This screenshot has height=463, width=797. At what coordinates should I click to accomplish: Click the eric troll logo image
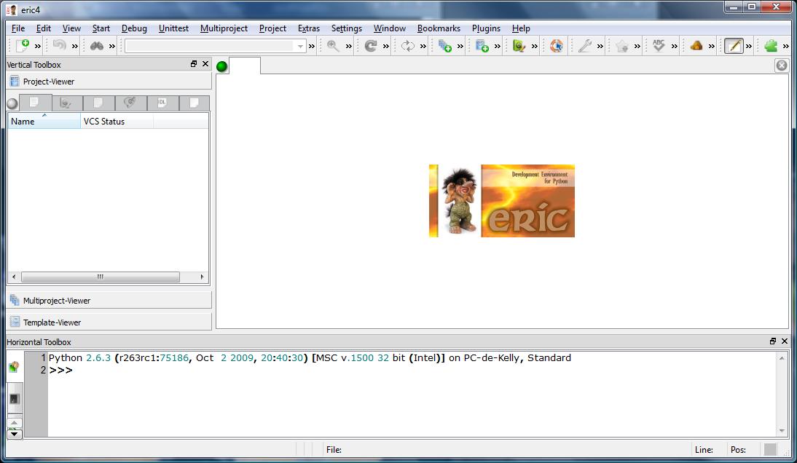point(502,200)
